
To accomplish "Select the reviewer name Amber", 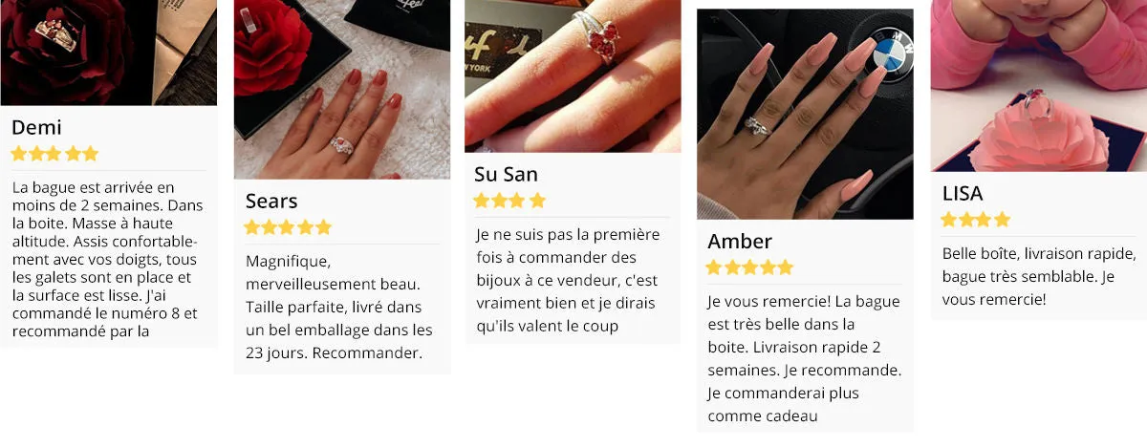I will point(740,241).
